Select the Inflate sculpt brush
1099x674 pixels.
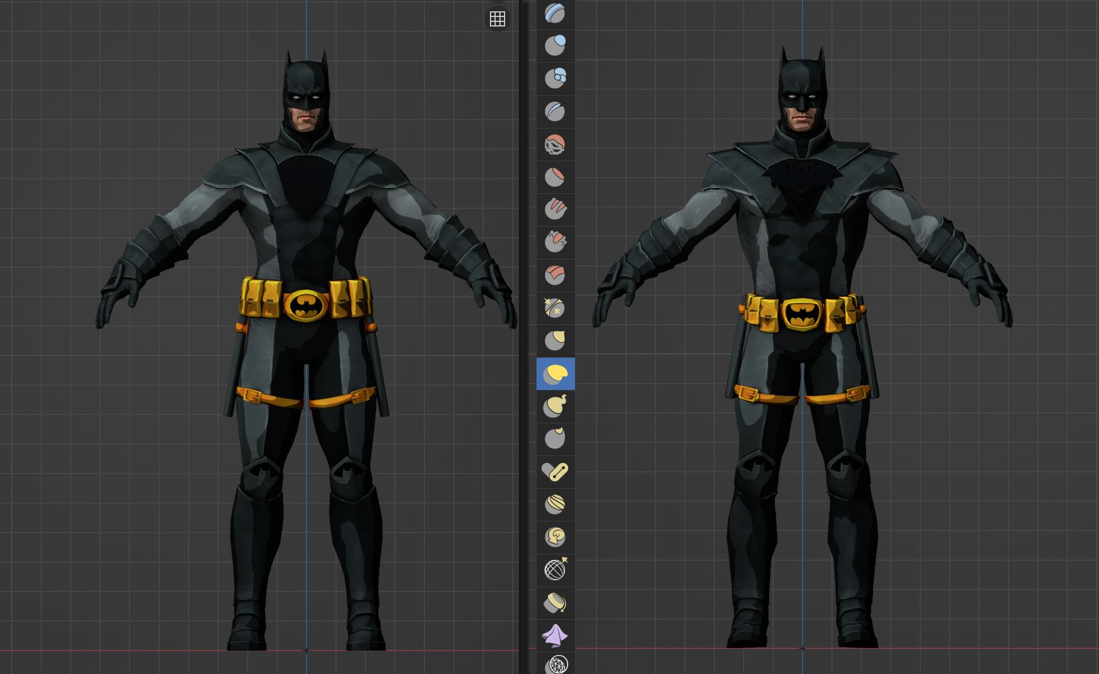pyautogui.click(x=555, y=46)
